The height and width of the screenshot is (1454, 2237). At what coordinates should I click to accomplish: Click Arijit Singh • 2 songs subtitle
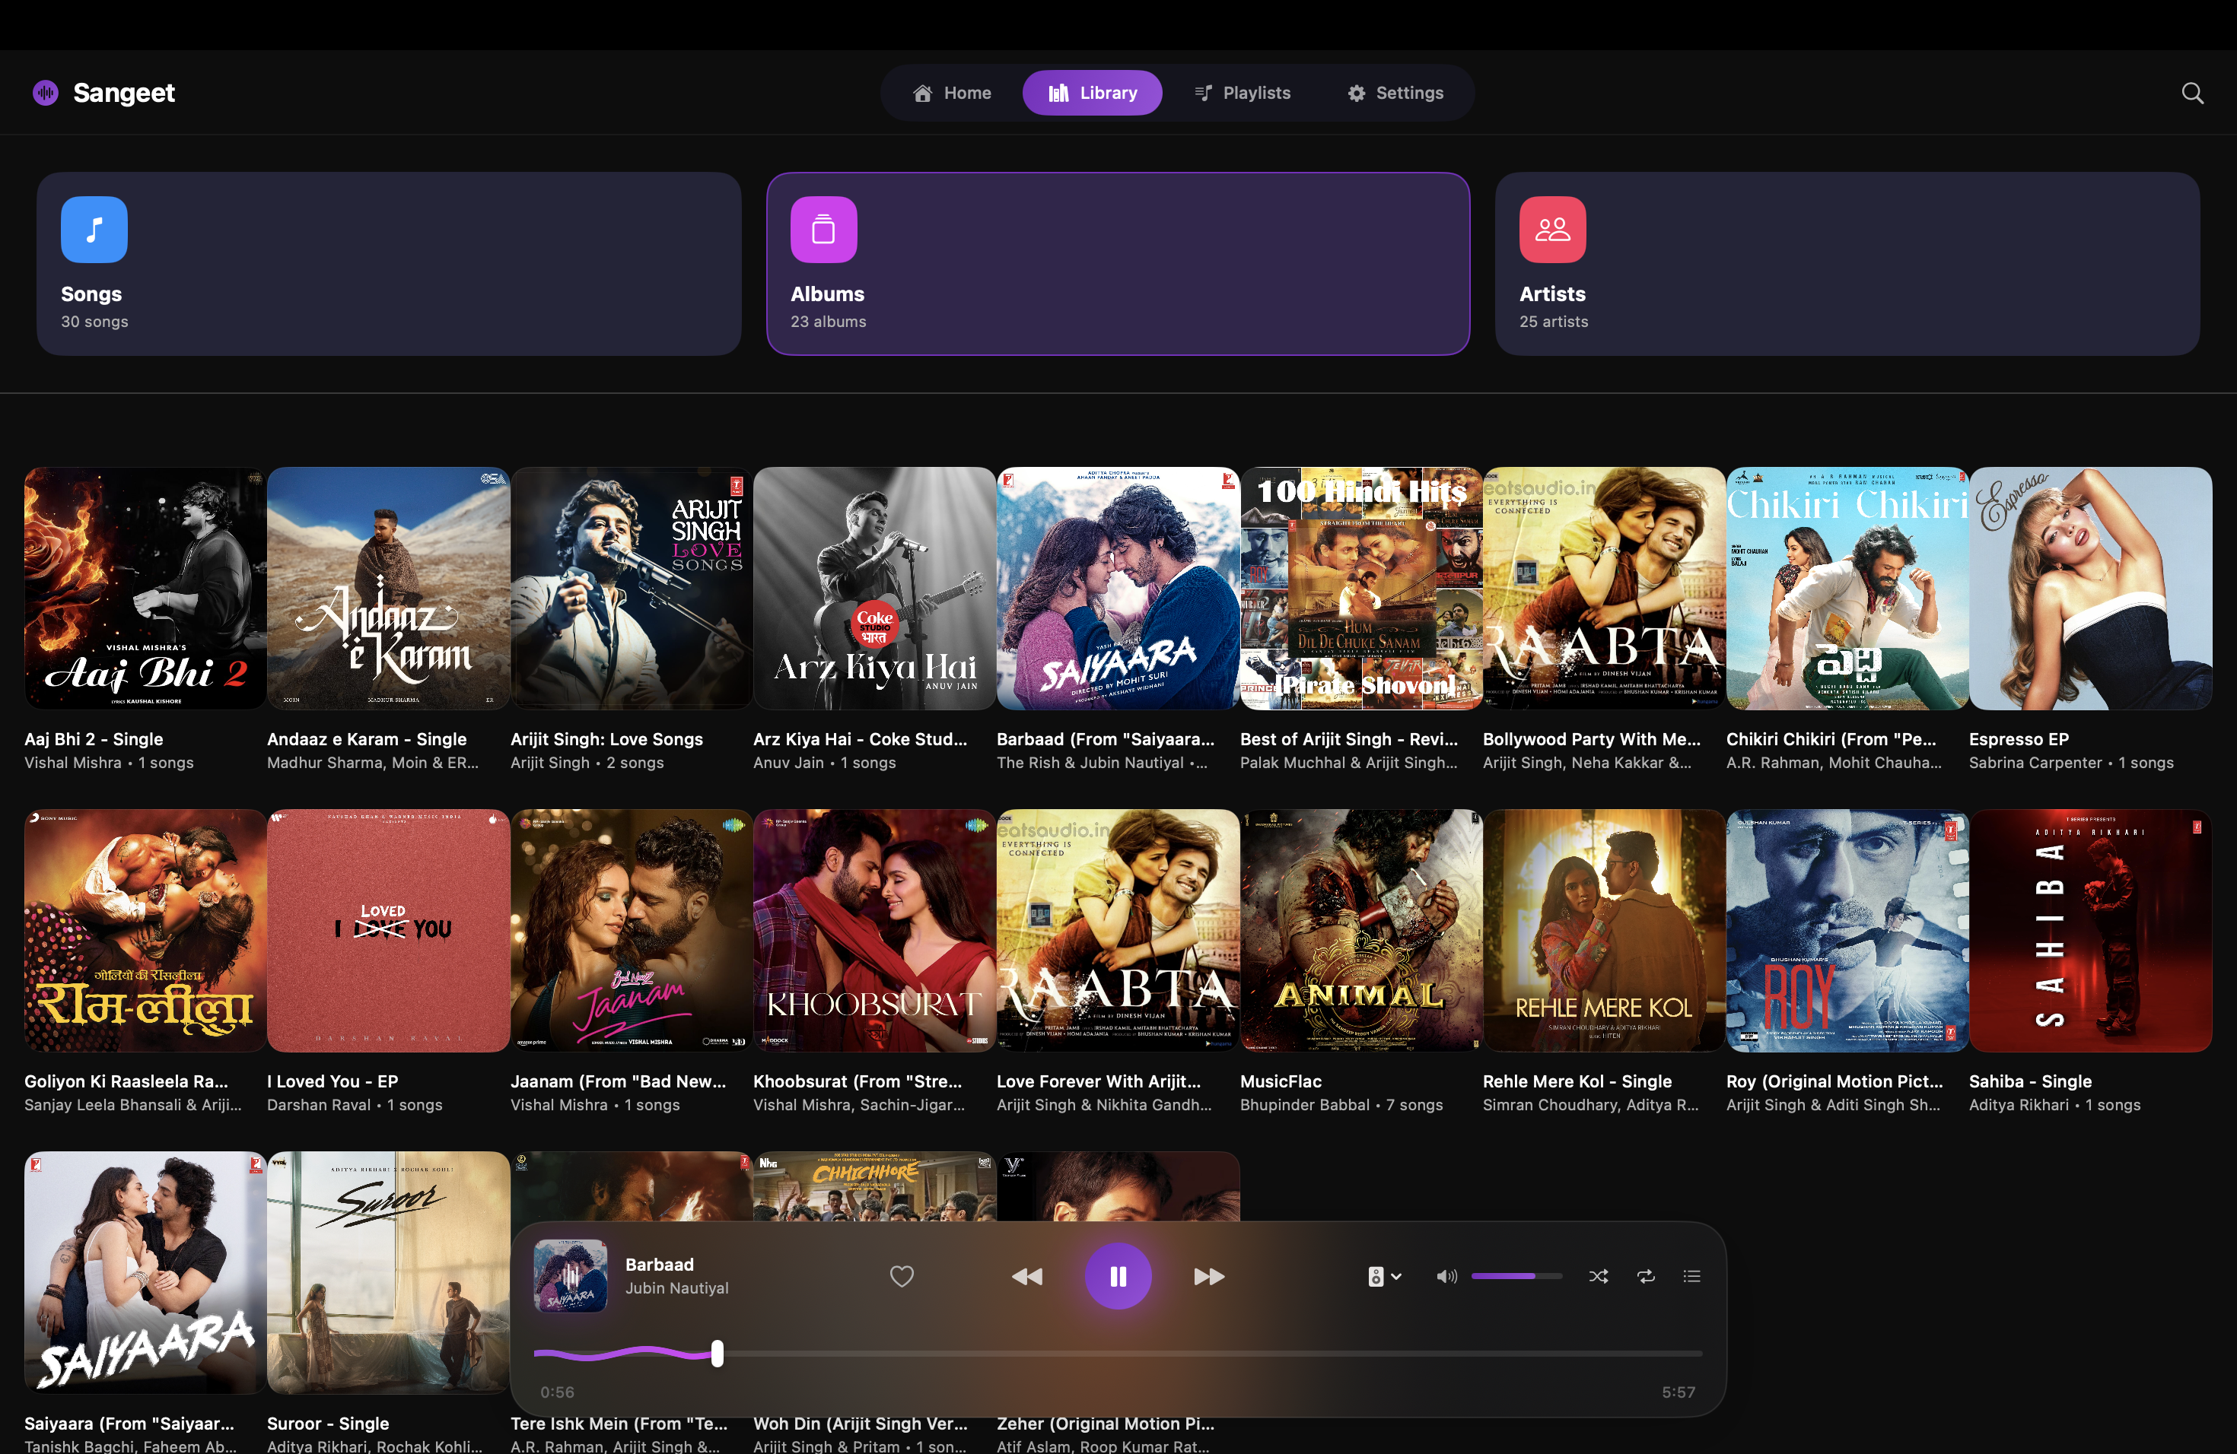pyautogui.click(x=587, y=763)
